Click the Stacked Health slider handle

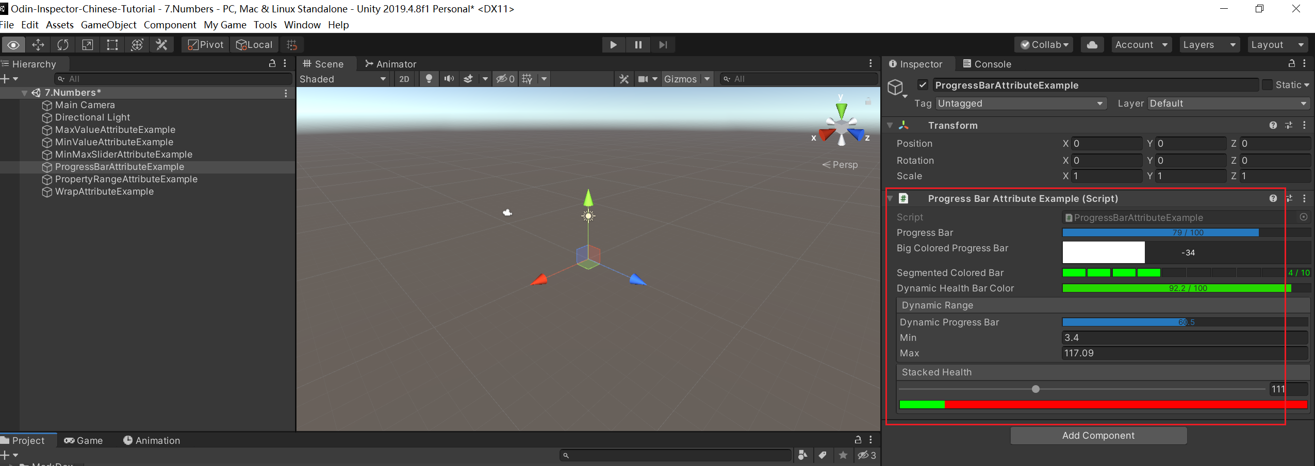1035,389
